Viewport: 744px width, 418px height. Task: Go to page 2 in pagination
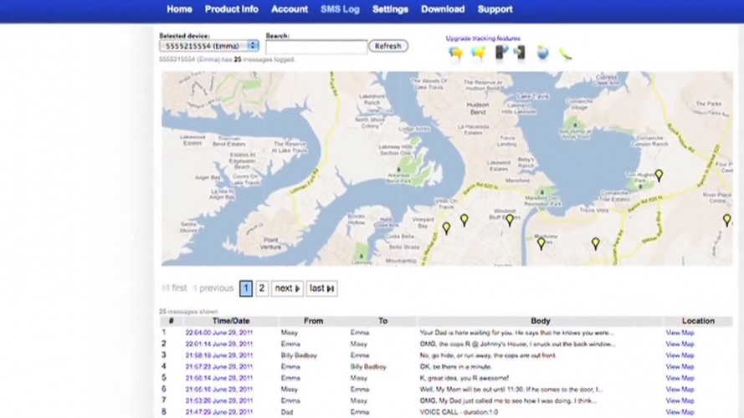(262, 288)
